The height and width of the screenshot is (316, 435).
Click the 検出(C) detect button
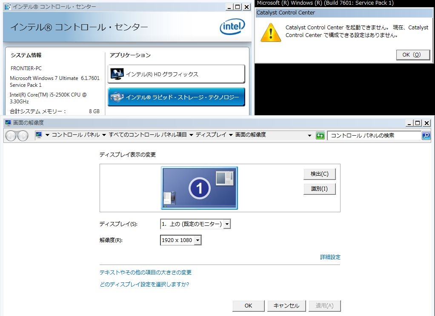[320, 174]
